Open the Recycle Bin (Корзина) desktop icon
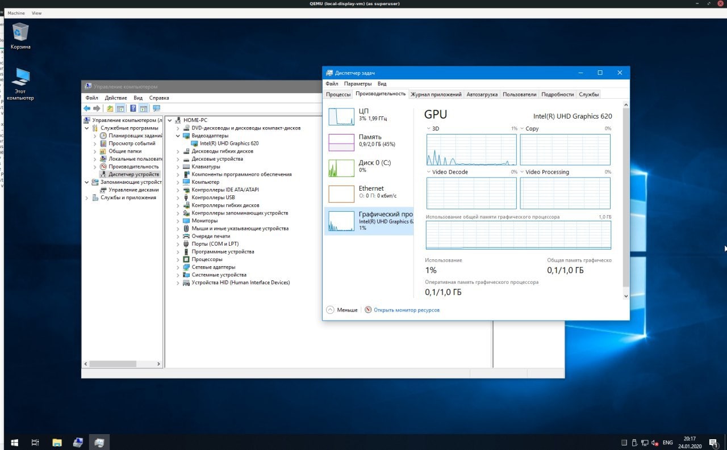This screenshot has height=450, width=727. tap(20, 36)
